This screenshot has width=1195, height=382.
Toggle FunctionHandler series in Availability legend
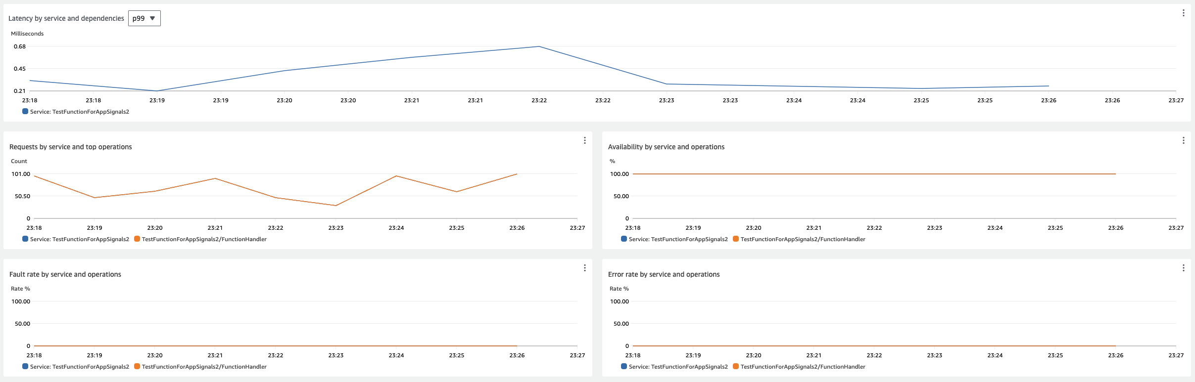803,239
